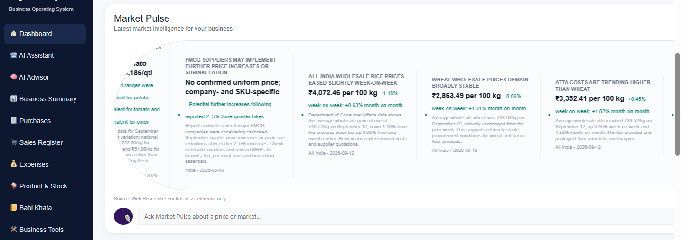Click 'Latest market intelligence for your business' subtitle

173,29
